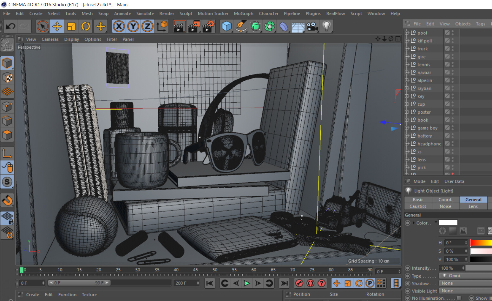Click the white light Color swatch
The height and width of the screenshot is (301, 492).
coord(448,223)
